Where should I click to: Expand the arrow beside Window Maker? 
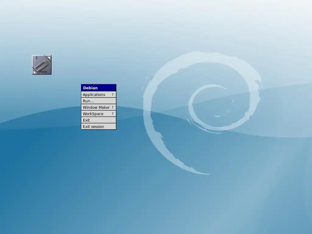point(113,107)
